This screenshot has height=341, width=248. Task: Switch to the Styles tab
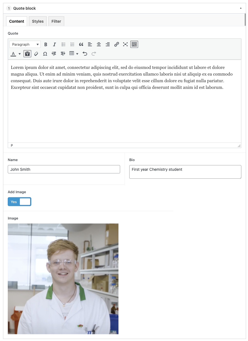click(x=38, y=21)
